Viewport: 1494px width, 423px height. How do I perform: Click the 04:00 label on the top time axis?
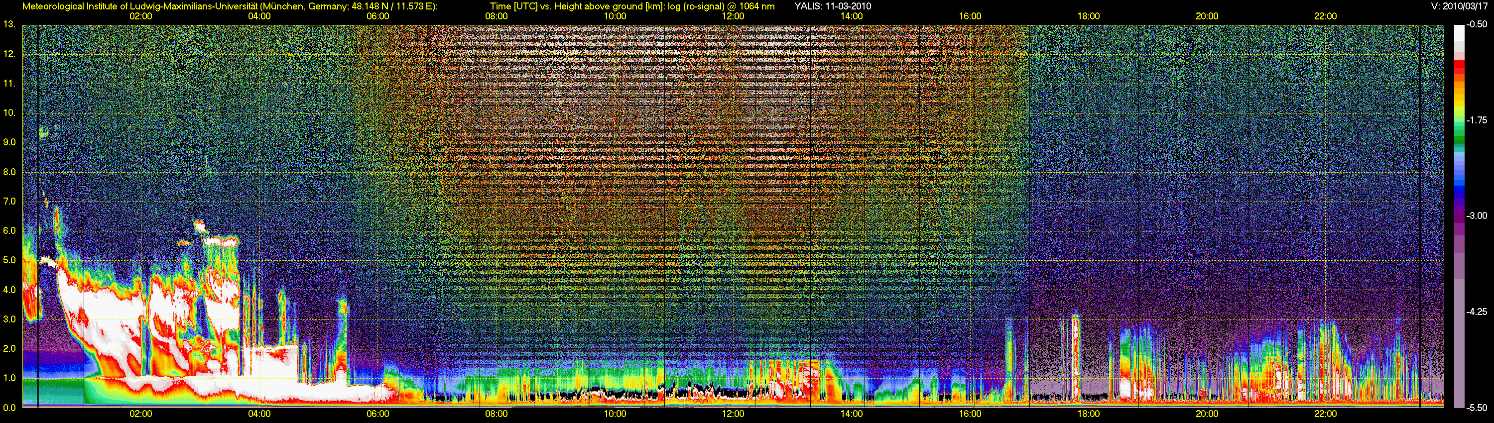(x=259, y=16)
